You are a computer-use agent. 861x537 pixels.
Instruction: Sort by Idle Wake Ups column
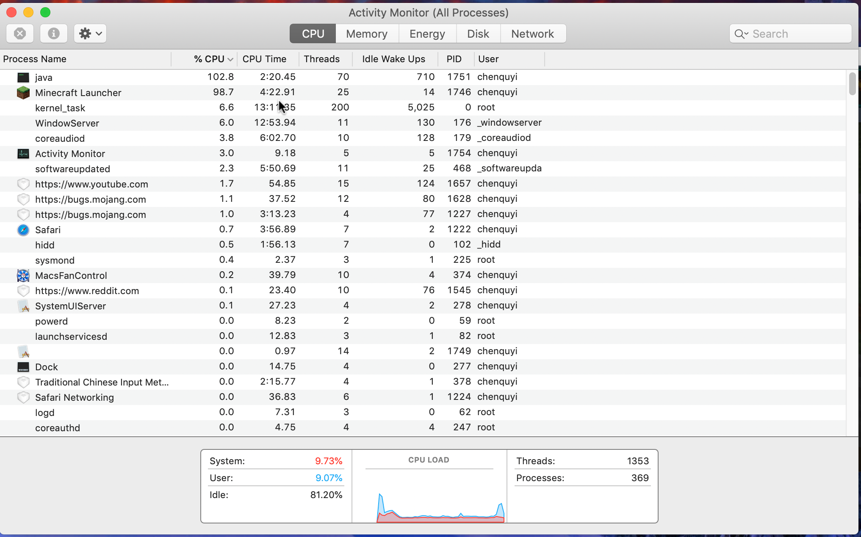pos(393,59)
